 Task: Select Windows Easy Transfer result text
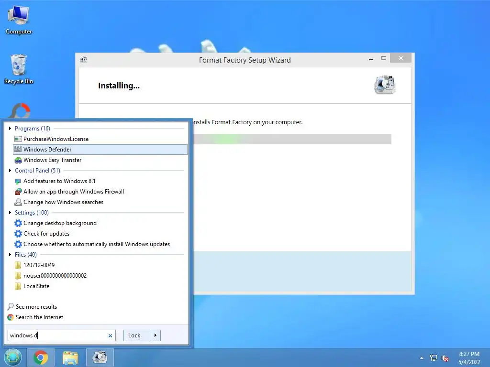click(53, 160)
